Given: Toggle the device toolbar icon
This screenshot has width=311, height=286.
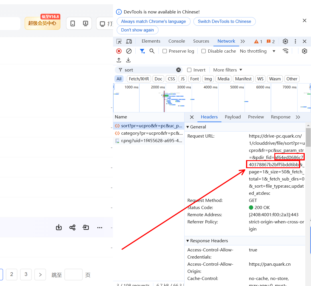Looking at the screenshot, I should 129,41.
